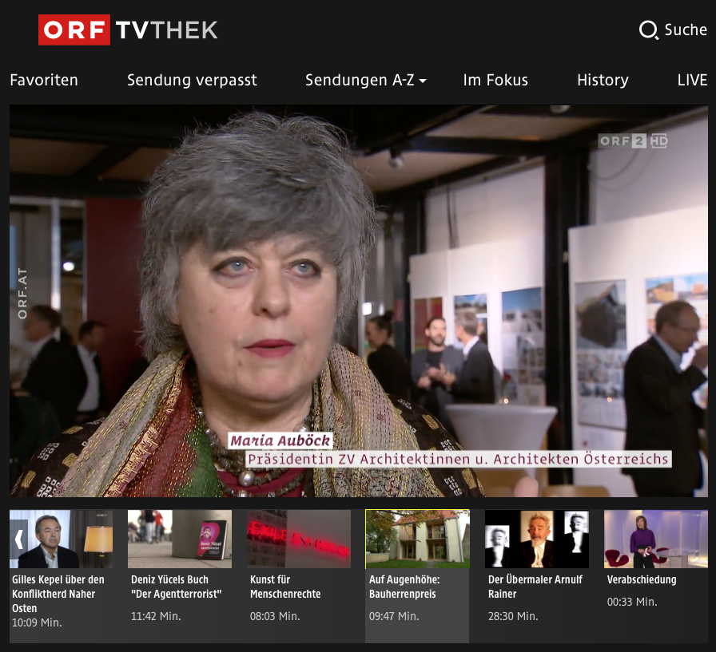The height and width of the screenshot is (652, 716).
Task: Click the 'Kunst für Menschenrechte' title text
Action: (285, 587)
